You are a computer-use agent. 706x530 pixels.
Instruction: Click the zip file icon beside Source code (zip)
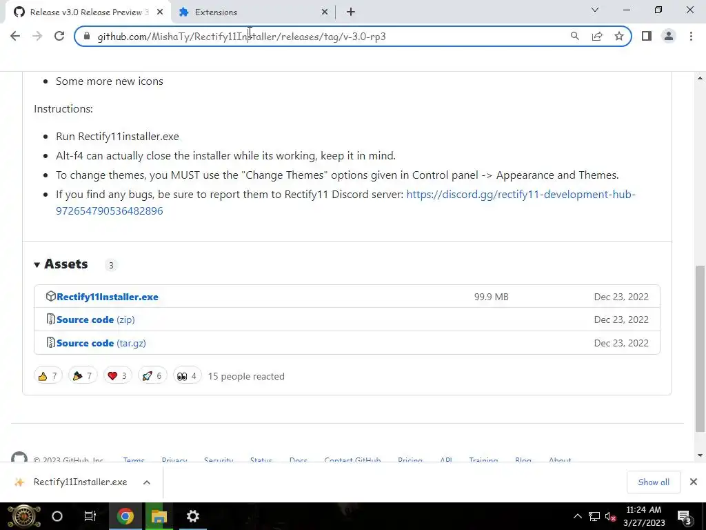pyautogui.click(x=50, y=319)
